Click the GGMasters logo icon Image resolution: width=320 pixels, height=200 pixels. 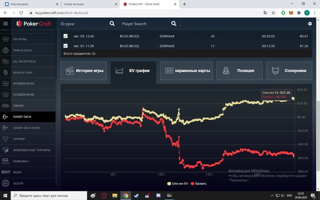pos(5,161)
